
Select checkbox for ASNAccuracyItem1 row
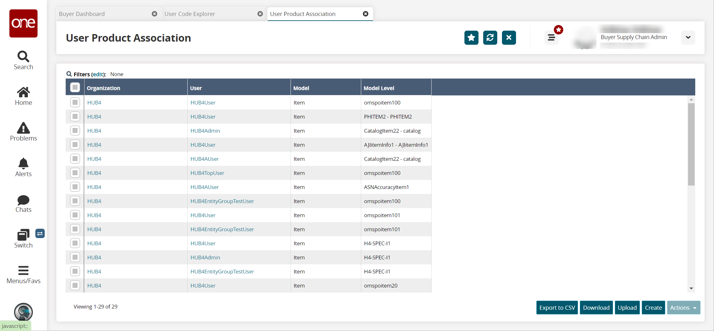pyautogui.click(x=75, y=187)
